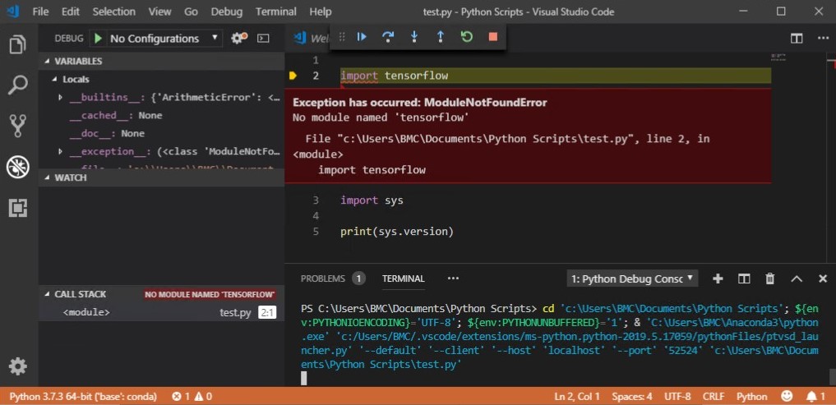
Task: Click line 5 print(sys.version) code
Action: [x=397, y=232]
